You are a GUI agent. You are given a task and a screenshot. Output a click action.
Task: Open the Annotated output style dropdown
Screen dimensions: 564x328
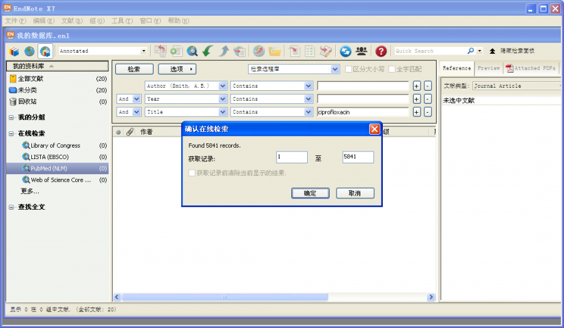[144, 51]
